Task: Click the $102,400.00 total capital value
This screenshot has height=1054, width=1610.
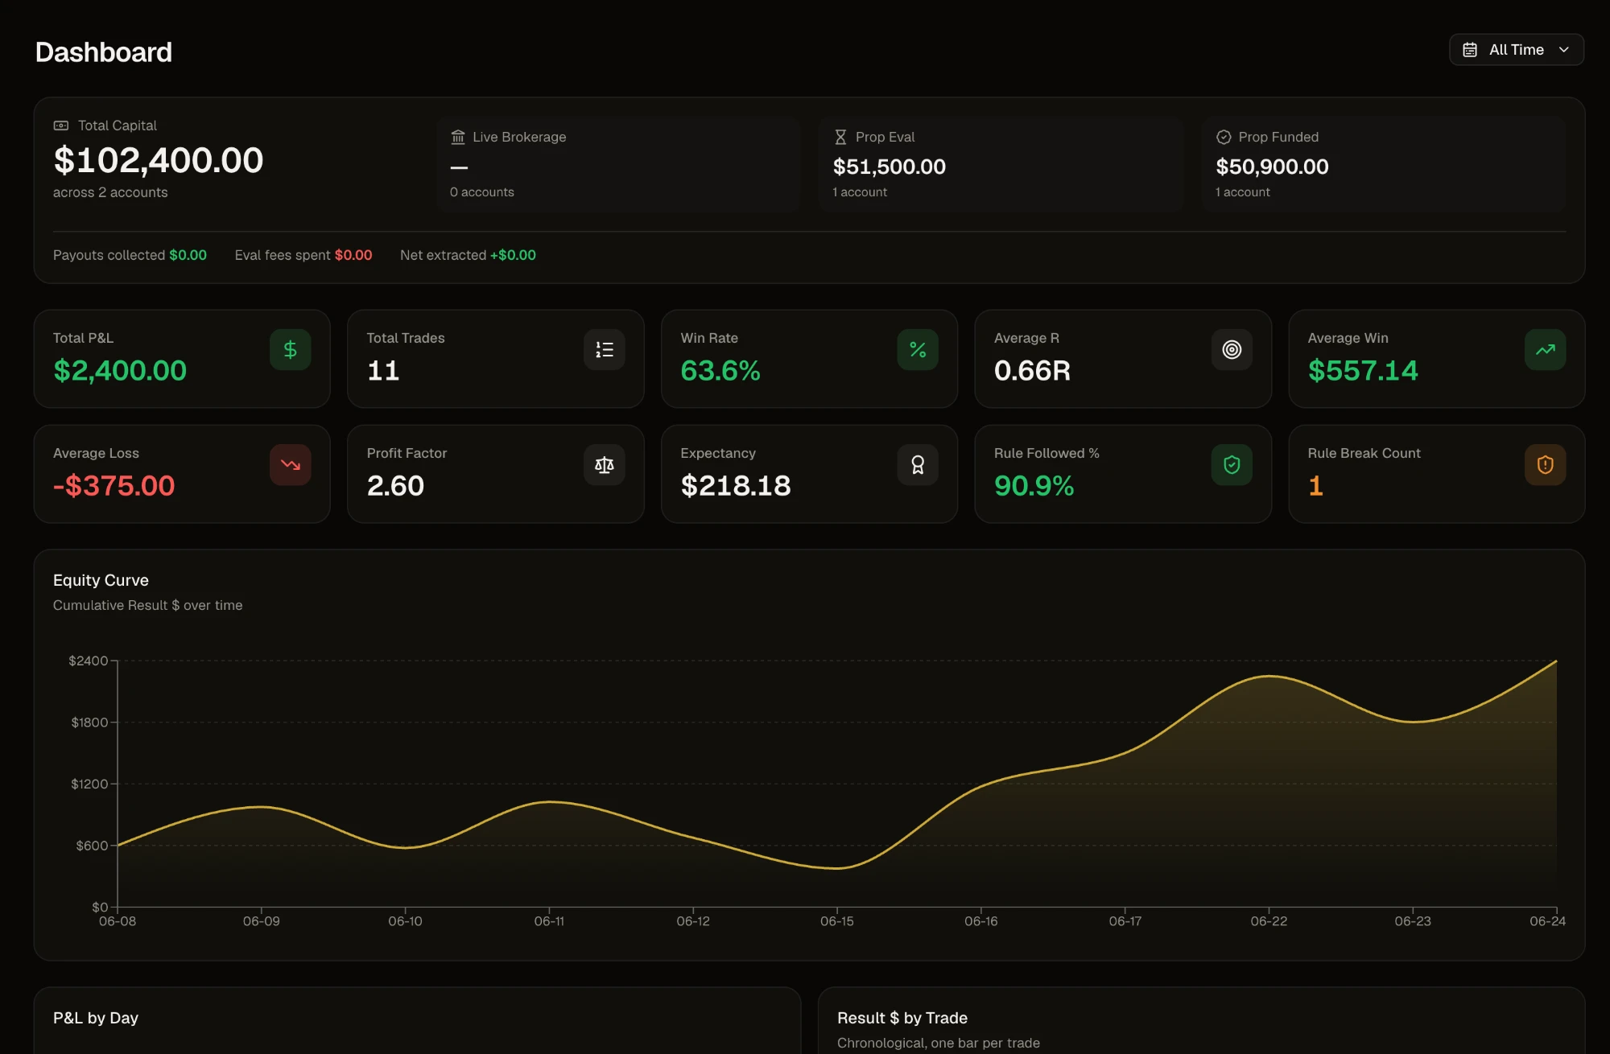Action: point(159,160)
